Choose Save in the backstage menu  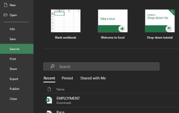[13, 39]
